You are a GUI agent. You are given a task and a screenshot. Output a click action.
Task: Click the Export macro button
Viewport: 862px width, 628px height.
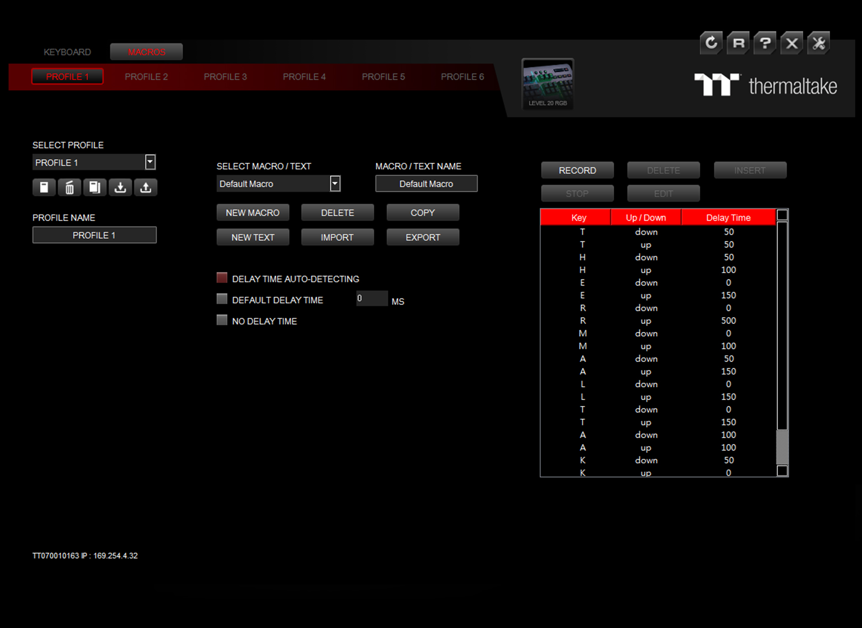[x=423, y=237]
